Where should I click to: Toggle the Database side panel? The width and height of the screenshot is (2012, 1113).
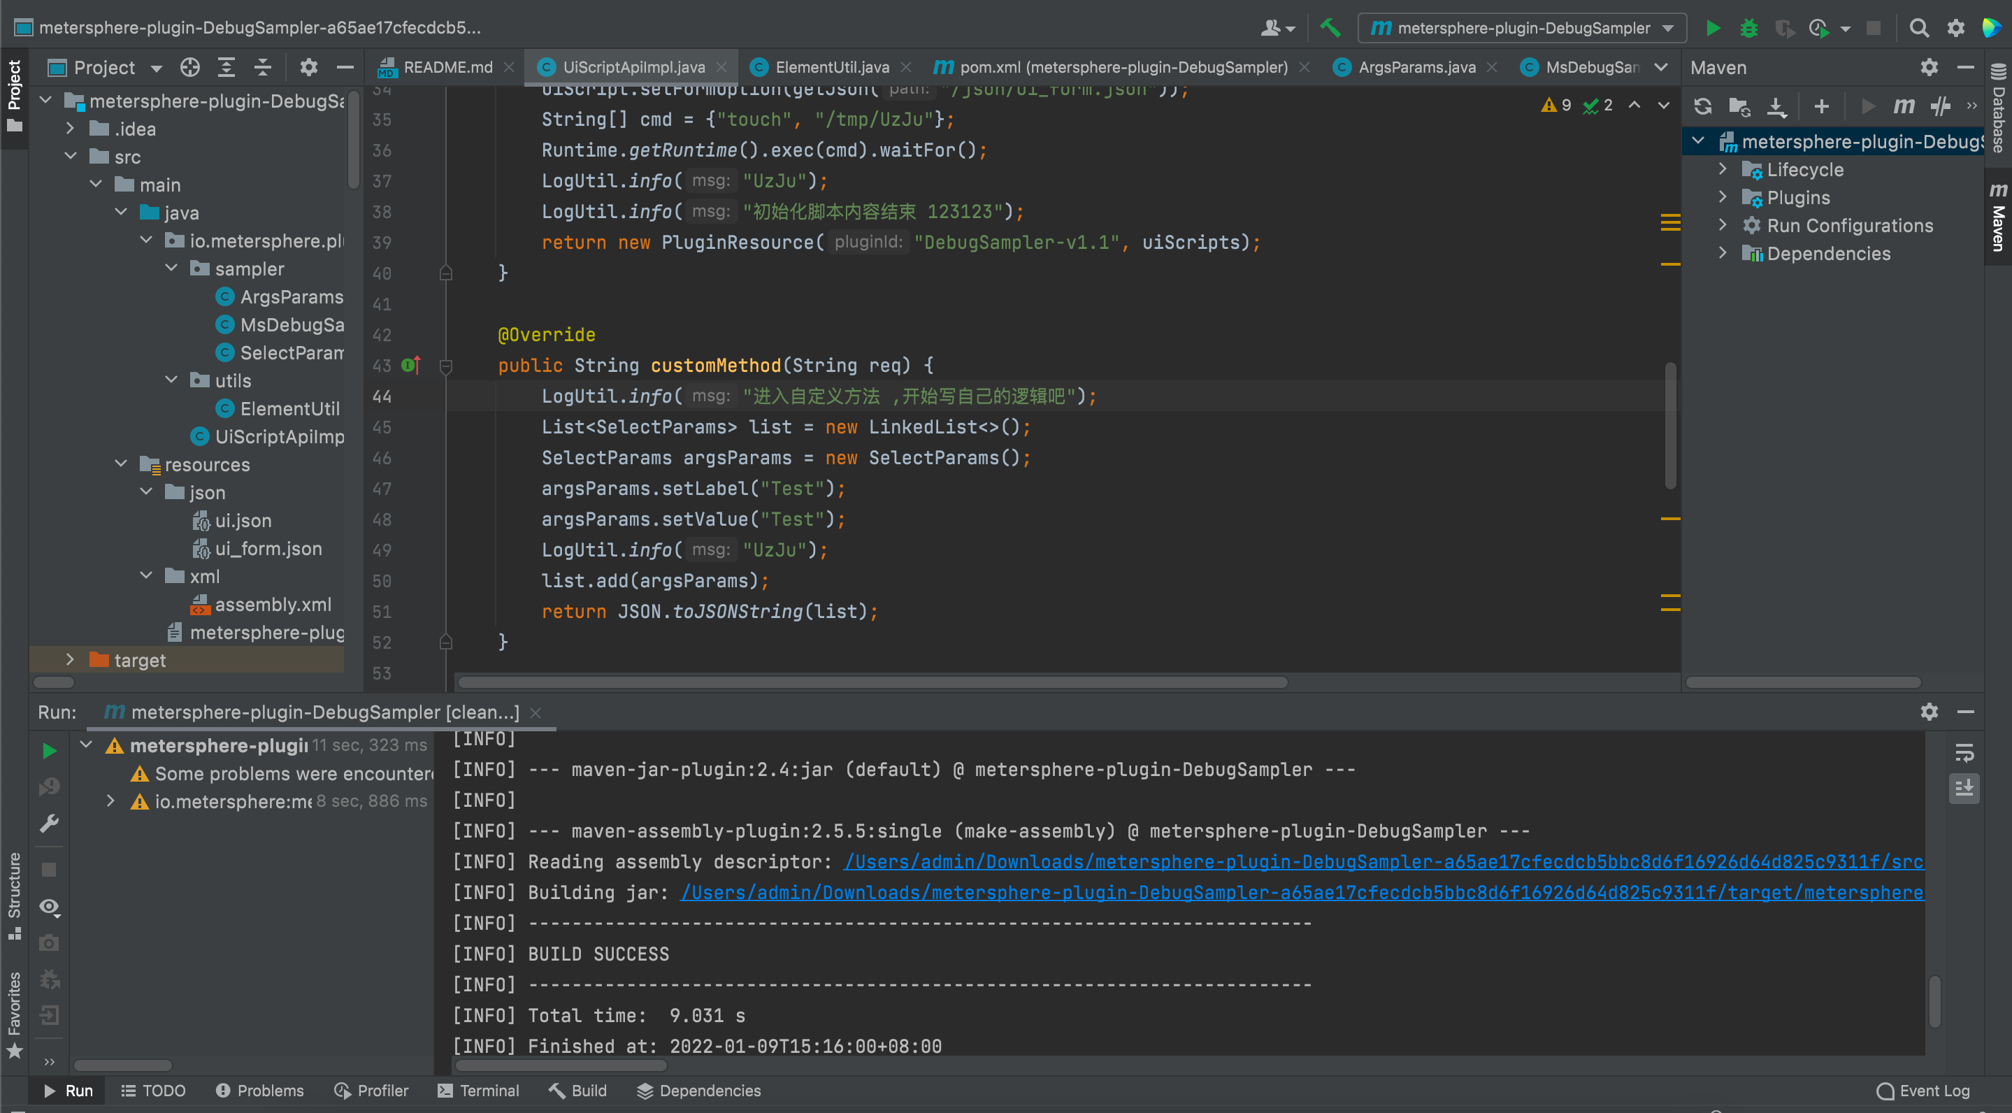point(1999,109)
